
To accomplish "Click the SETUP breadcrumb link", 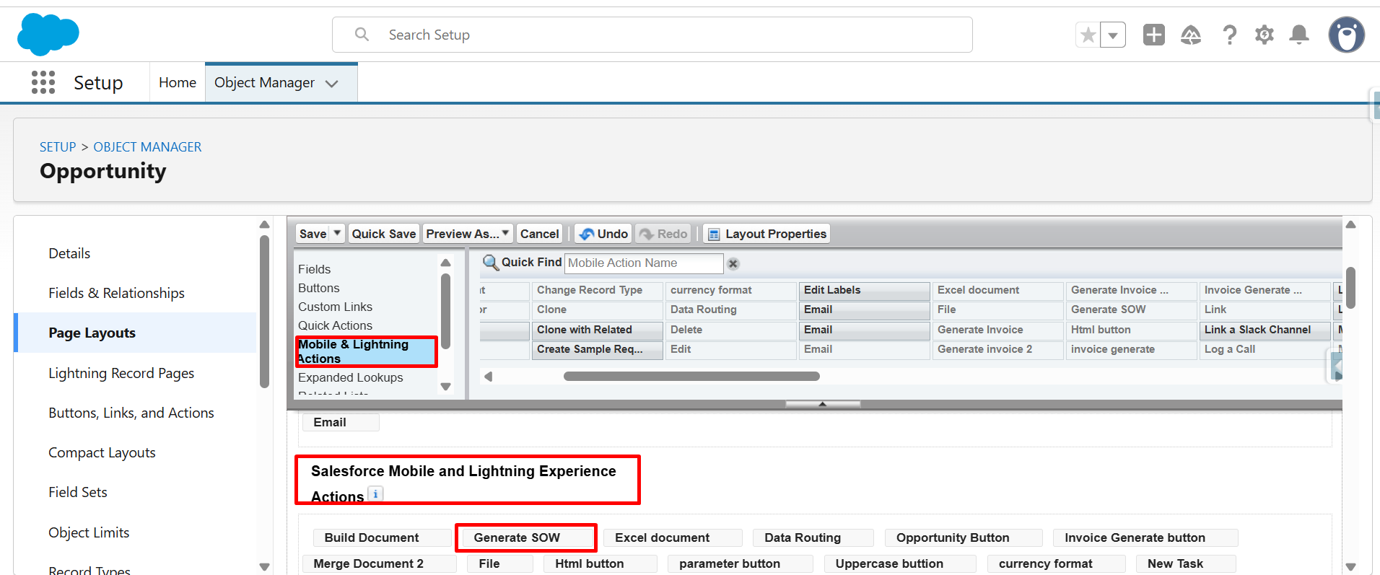I will pos(58,146).
